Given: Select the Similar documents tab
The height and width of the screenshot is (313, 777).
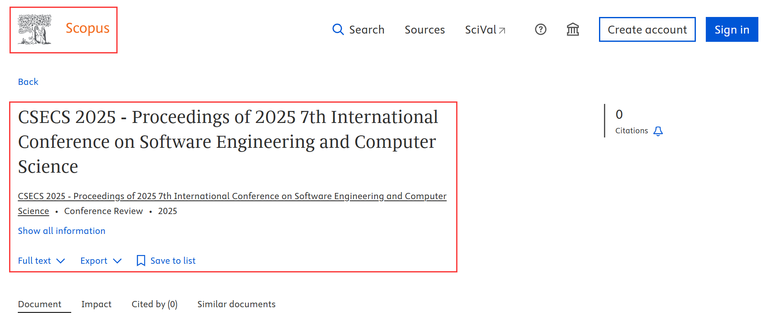Looking at the screenshot, I should click(236, 304).
